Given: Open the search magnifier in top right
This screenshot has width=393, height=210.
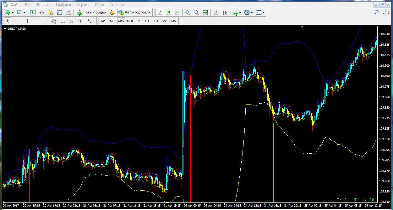Looking at the screenshot, I should tap(376, 13).
